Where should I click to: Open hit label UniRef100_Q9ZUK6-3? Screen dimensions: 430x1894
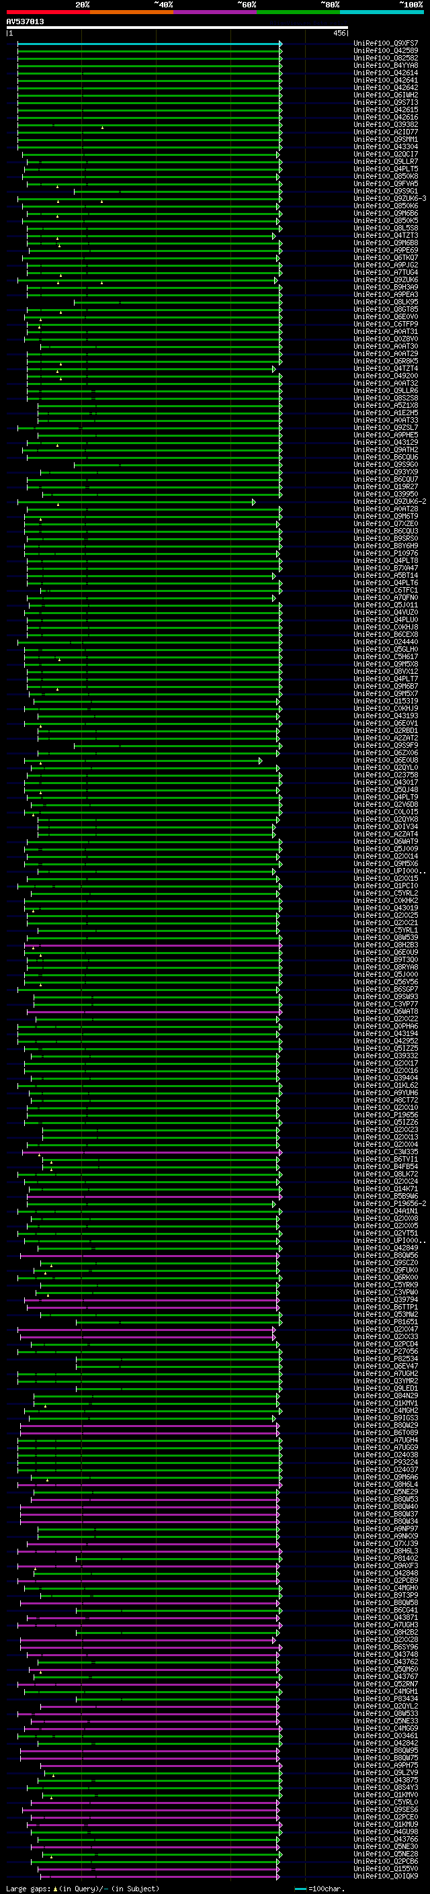pyautogui.click(x=390, y=198)
